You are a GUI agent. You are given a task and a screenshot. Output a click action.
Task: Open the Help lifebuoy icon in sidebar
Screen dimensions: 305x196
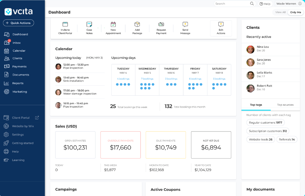(x=6, y=152)
